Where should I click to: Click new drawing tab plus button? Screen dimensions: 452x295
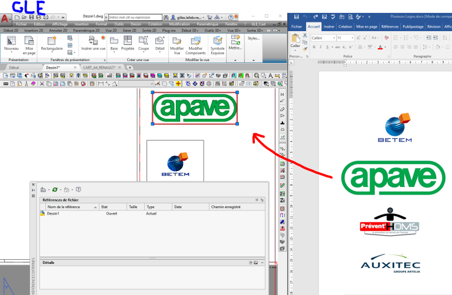tap(130, 68)
